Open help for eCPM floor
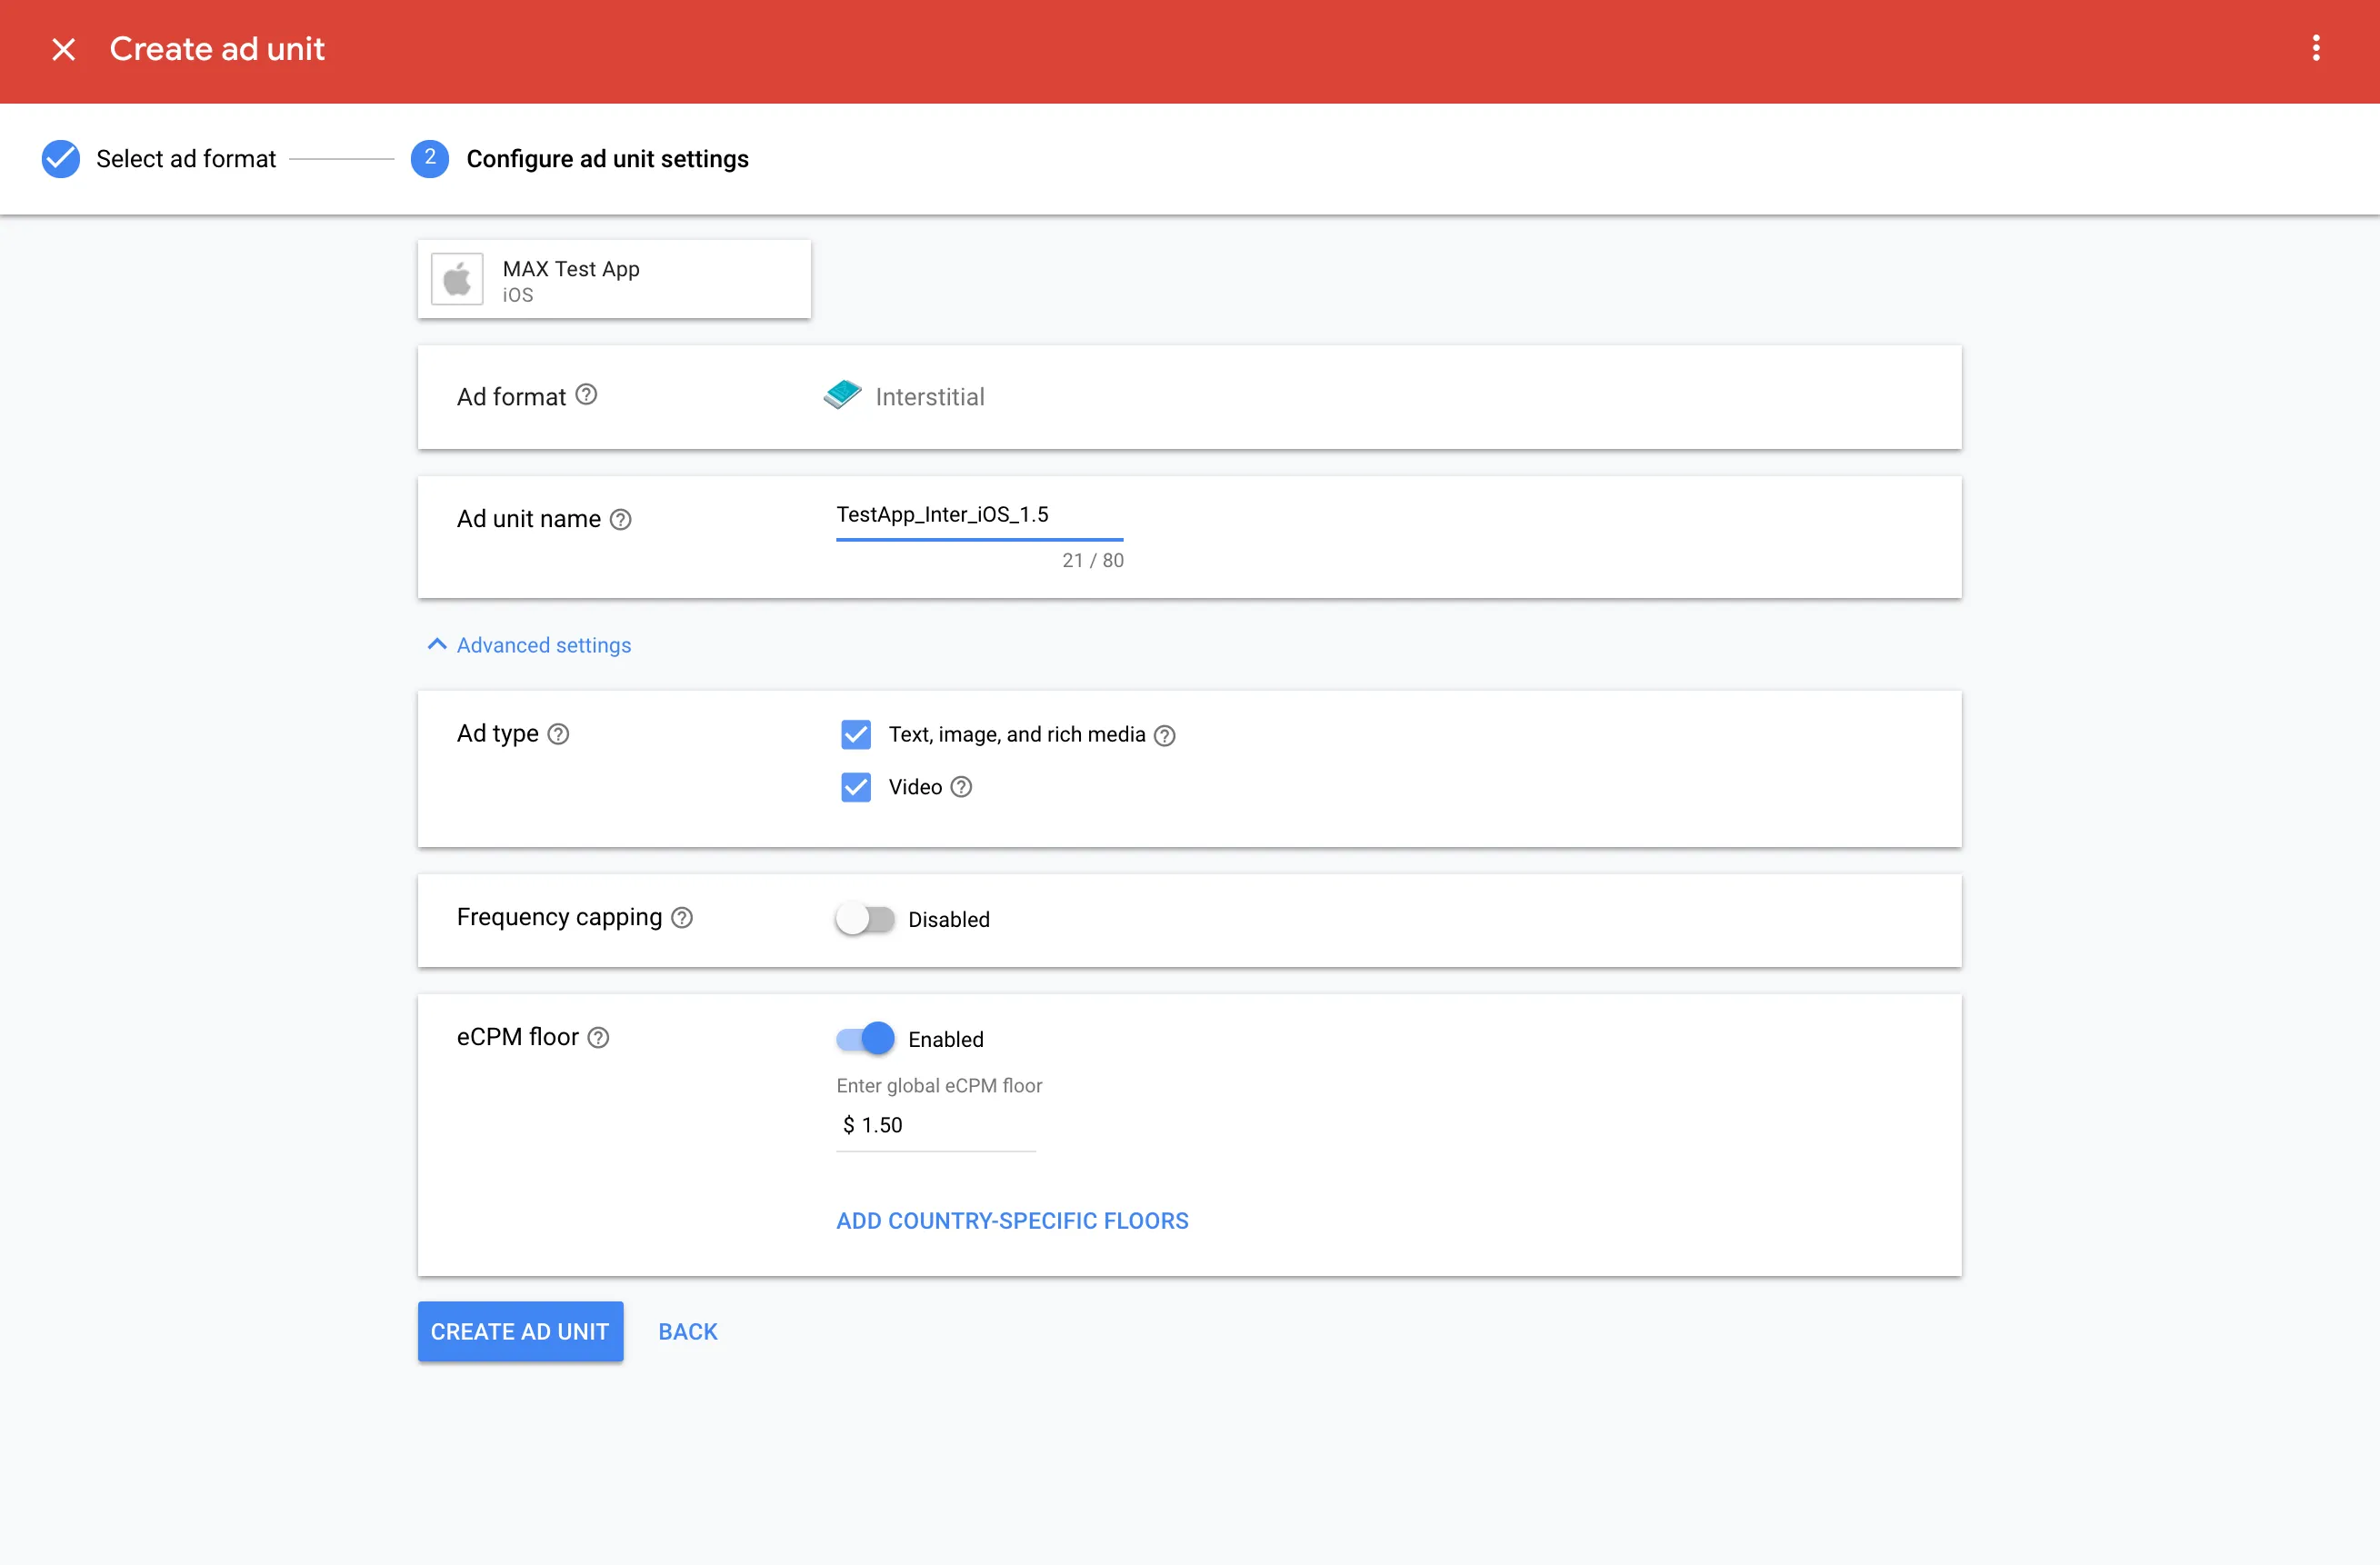The width and height of the screenshot is (2380, 1565). (598, 1038)
